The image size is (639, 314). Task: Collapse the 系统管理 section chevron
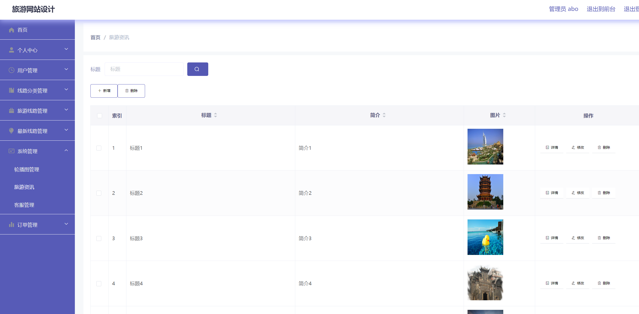coord(66,150)
